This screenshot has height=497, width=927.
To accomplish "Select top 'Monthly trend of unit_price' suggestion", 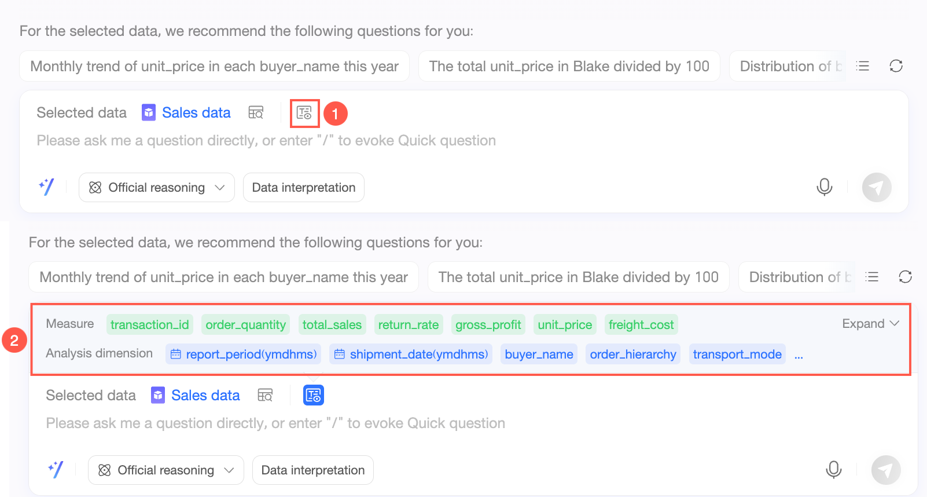I will click(x=214, y=66).
